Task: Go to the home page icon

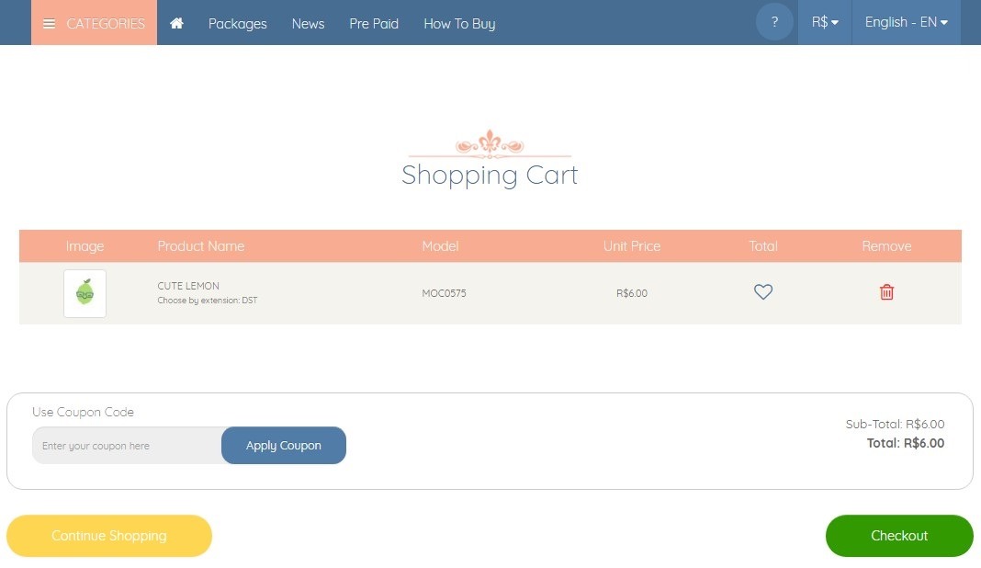Action: (x=176, y=23)
